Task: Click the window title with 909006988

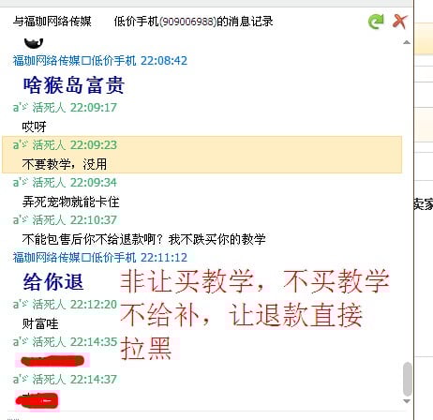Action: 143,22
